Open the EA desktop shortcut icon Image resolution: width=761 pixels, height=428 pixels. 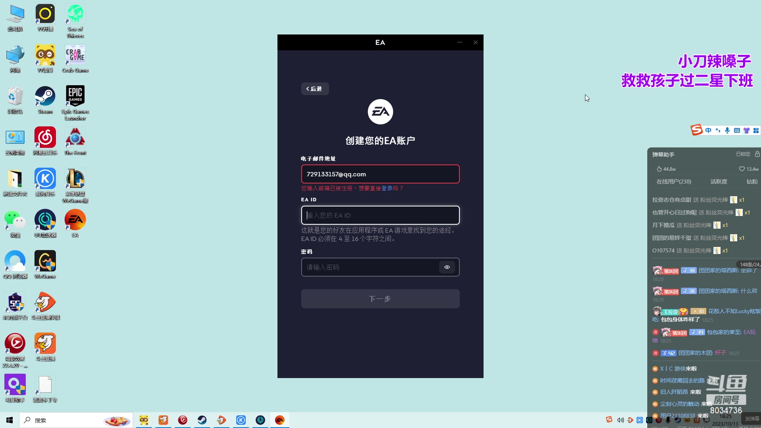coord(75,224)
